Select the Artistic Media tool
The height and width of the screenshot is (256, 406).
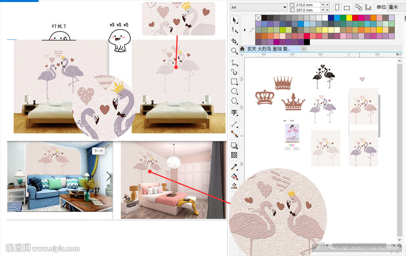click(234, 72)
